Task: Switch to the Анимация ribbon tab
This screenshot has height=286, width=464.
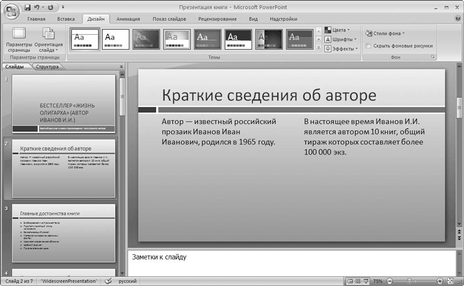Action: [128, 19]
